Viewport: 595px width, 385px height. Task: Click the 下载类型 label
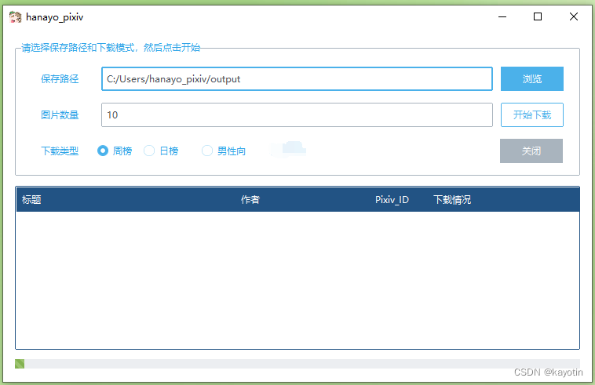click(x=60, y=151)
